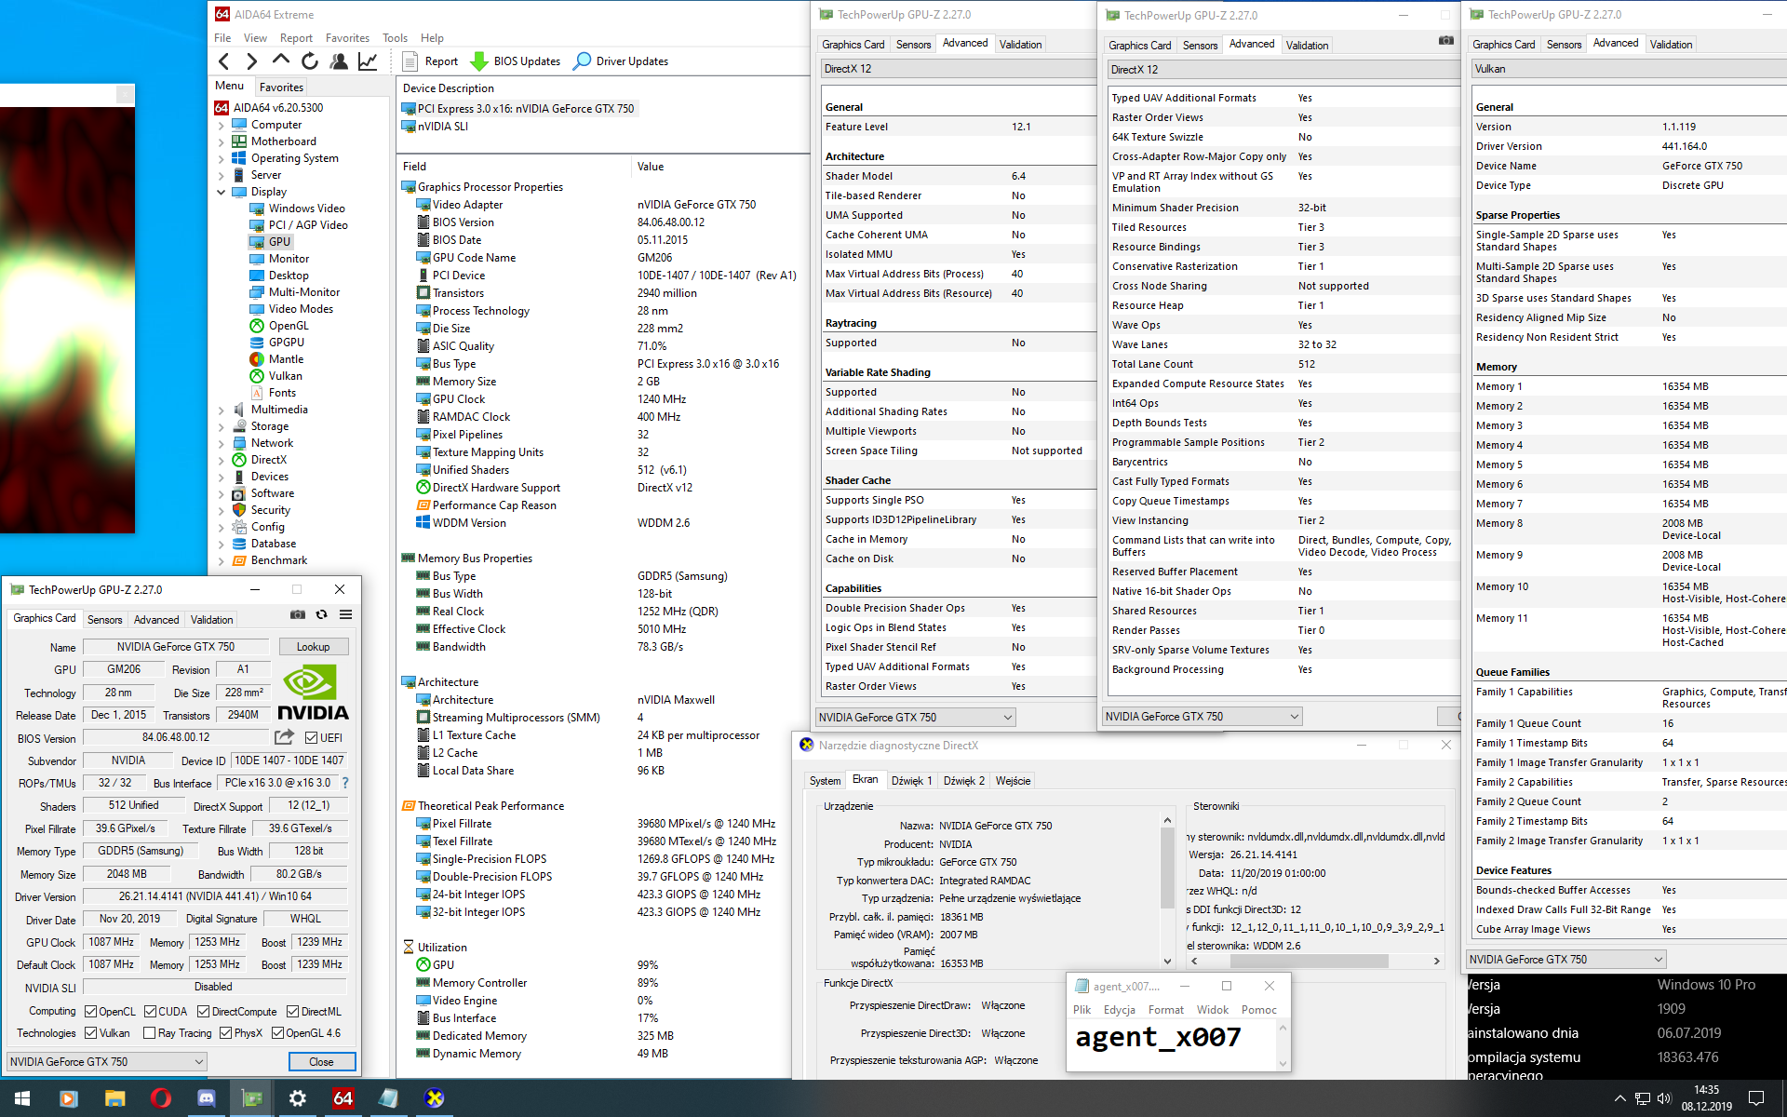Toggle Ray Tracing checkbox

(x=149, y=1033)
